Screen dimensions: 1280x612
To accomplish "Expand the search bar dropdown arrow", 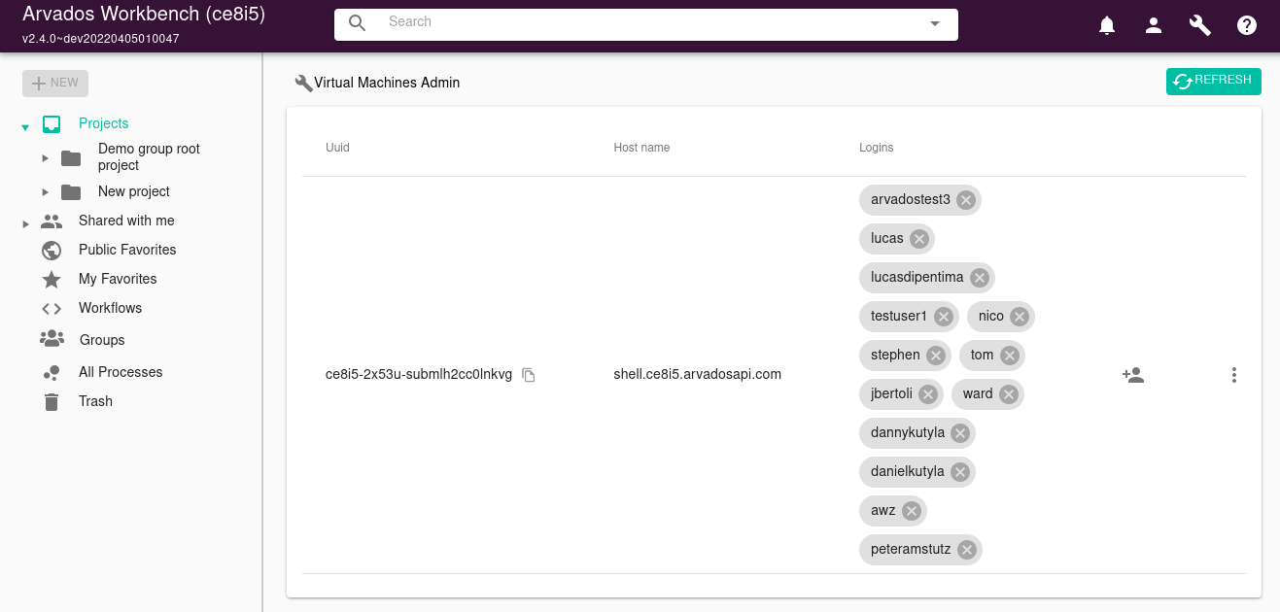I will click(x=935, y=24).
